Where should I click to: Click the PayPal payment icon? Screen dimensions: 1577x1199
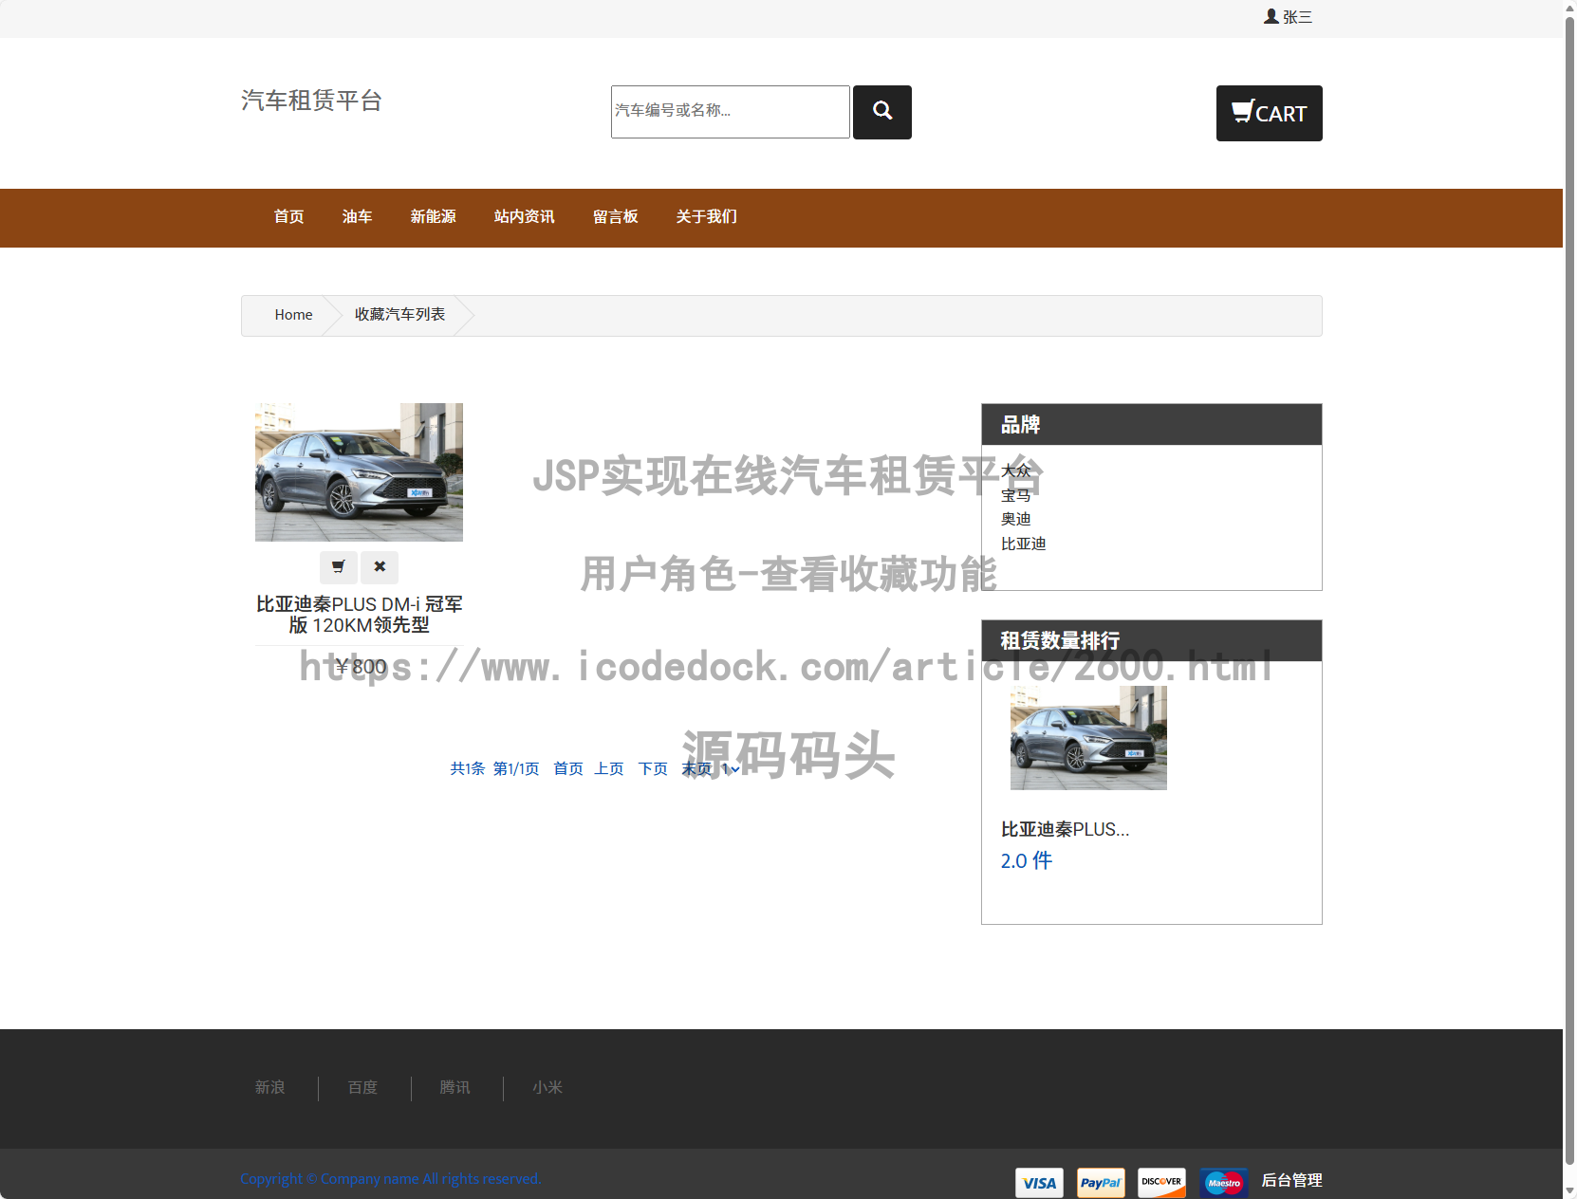(1101, 1183)
